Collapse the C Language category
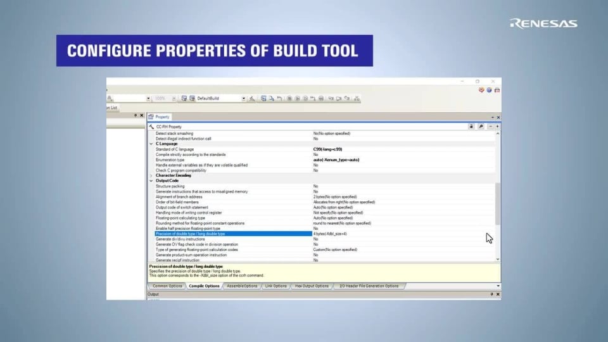Viewport: 608px width, 342px height. coord(151,144)
